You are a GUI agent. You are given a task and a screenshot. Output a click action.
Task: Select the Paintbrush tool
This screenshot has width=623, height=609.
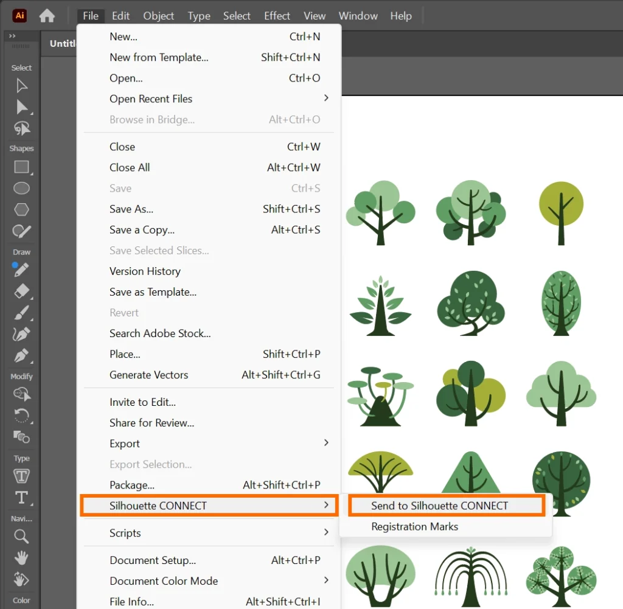[x=22, y=313]
